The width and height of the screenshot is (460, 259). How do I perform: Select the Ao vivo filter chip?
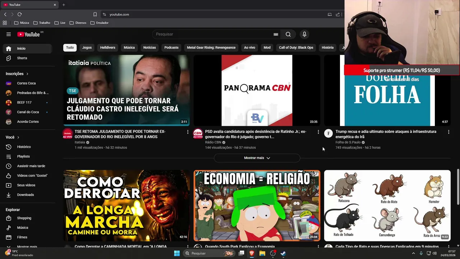pyautogui.click(x=249, y=47)
